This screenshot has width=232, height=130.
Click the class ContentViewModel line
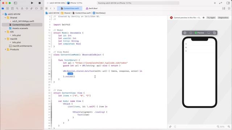click(x=79, y=55)
